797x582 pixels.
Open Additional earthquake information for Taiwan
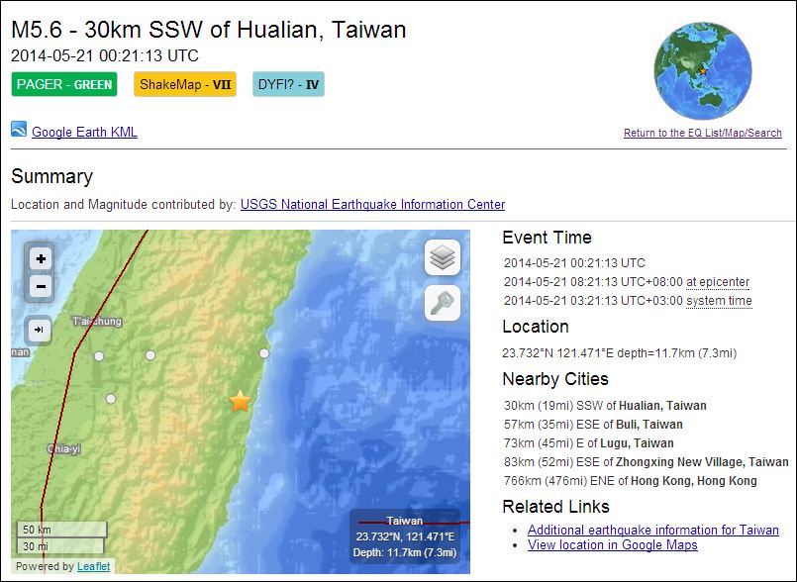click(652, 531)
